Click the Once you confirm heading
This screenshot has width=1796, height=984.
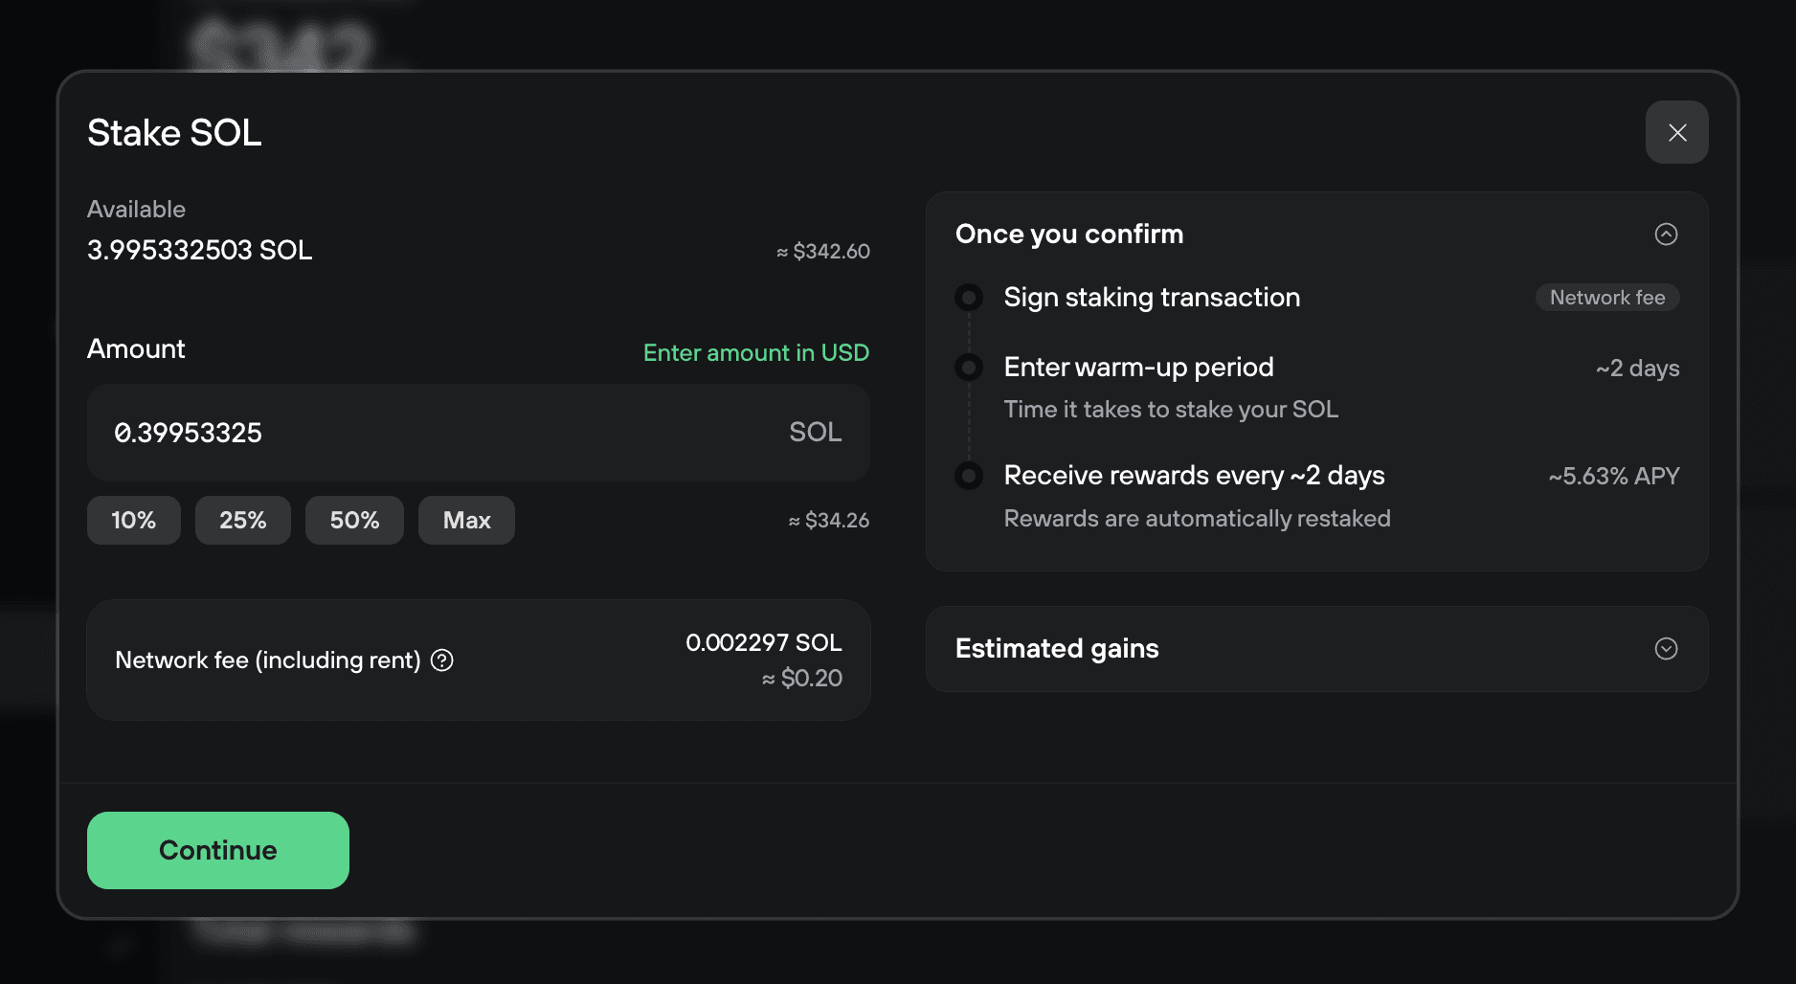pyautogui.click(x=1069, y=234)
